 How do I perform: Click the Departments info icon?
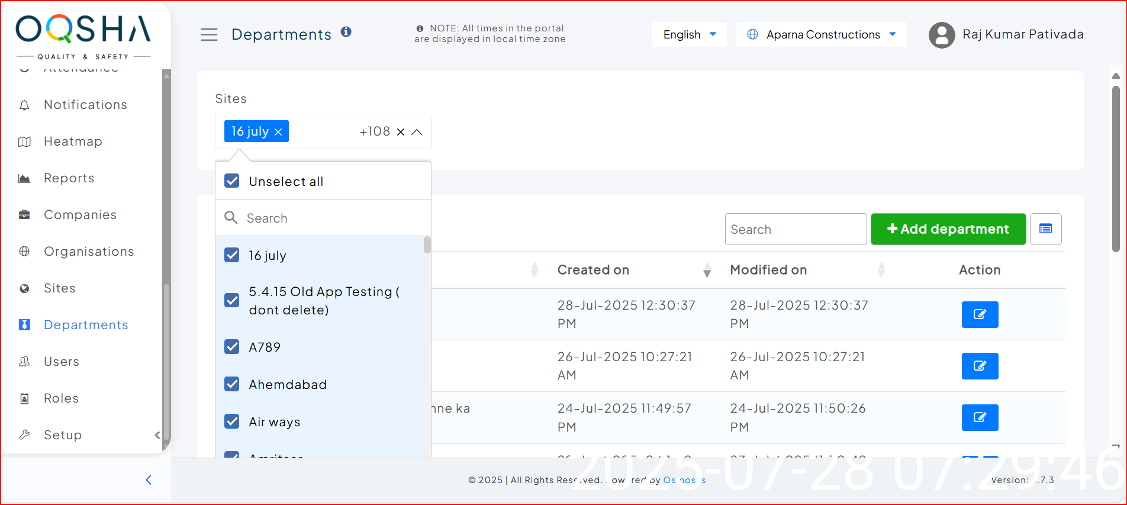point(346,32)
